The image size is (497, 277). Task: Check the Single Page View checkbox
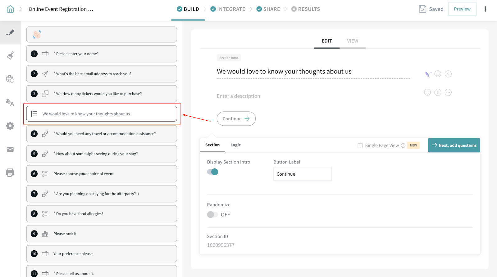(x=360, y=145)
